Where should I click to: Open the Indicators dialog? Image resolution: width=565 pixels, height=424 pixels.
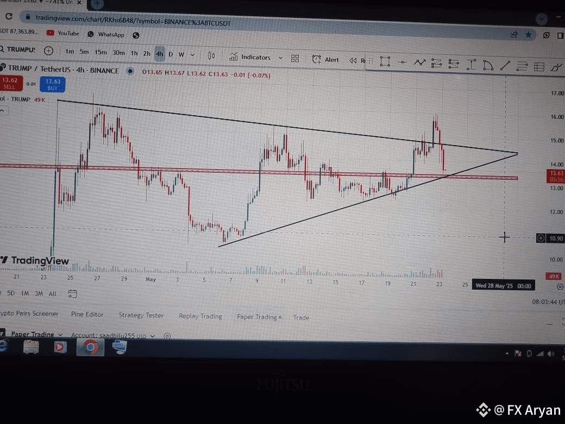[250, 57]
